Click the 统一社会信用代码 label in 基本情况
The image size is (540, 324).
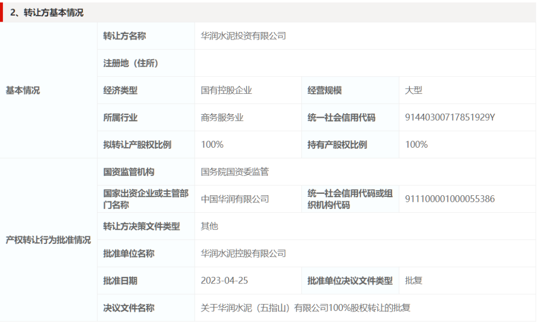[x=341, y=118]
